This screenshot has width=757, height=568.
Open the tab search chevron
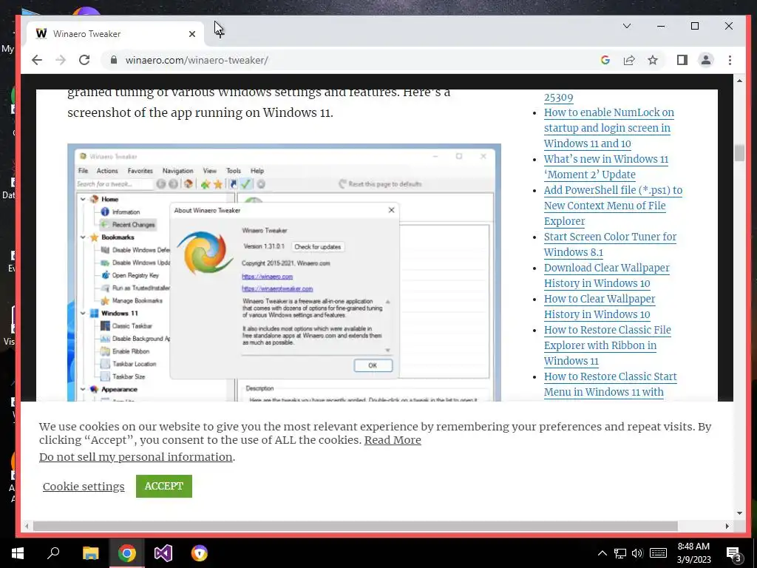click(x=627, y=26)
